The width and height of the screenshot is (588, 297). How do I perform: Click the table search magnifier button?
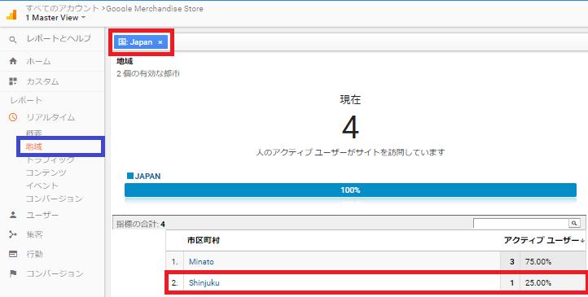click(x=574, y=223)
